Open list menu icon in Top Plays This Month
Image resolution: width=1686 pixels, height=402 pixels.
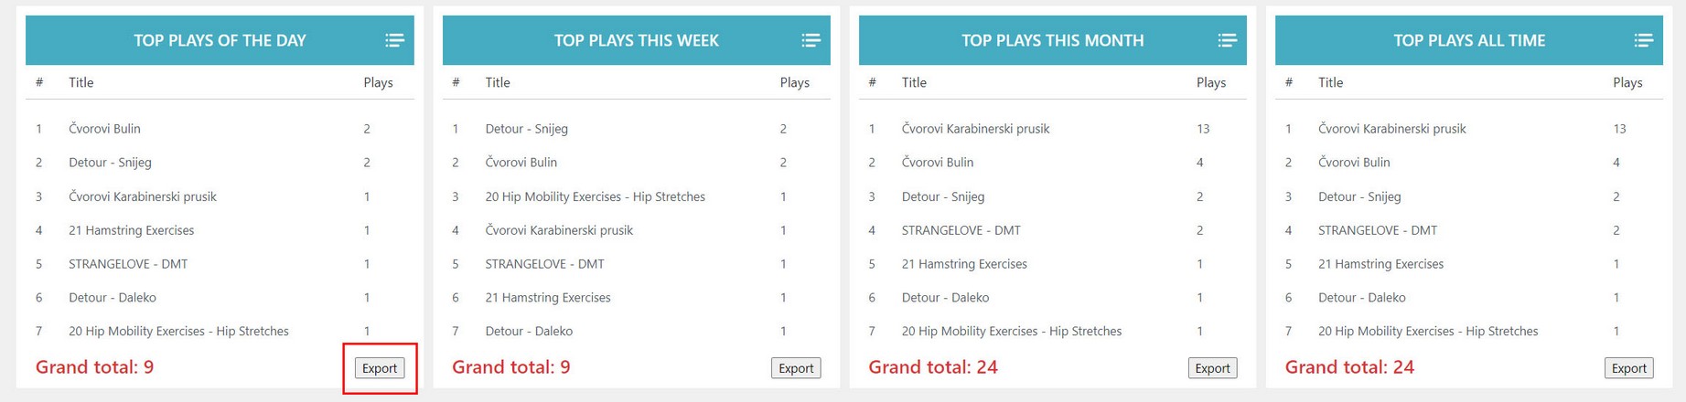click(1227, 40)
